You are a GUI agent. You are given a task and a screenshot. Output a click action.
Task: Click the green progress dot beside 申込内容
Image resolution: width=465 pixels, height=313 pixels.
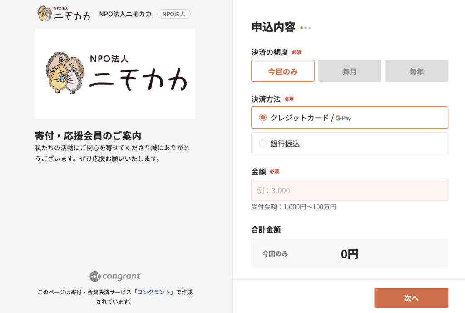point(302,28)
